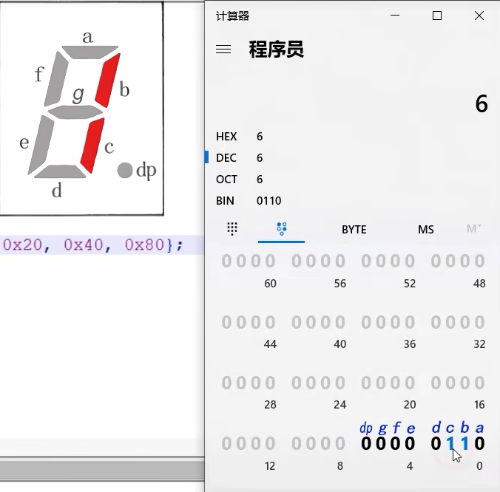Switch to OCT number base
Viewport: 500px width, 492px height.
(226, 180)
